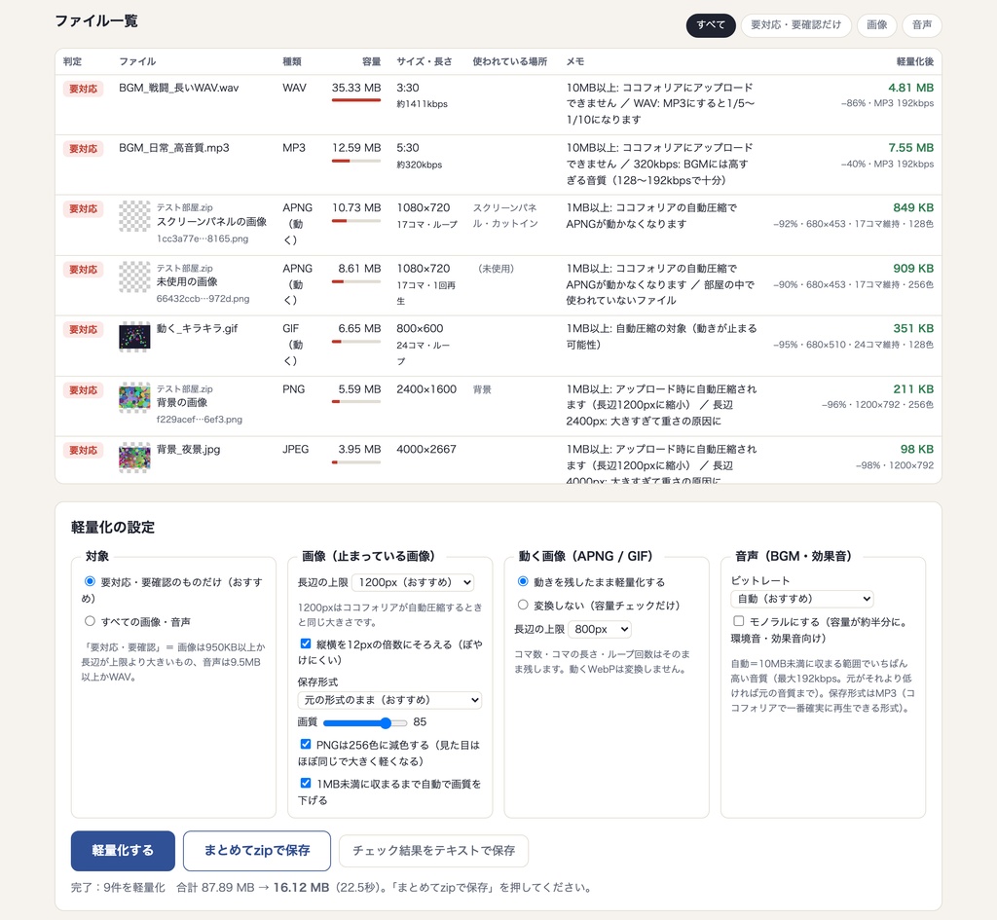
Task: Click the メモ column header
Action: [575, 61]
